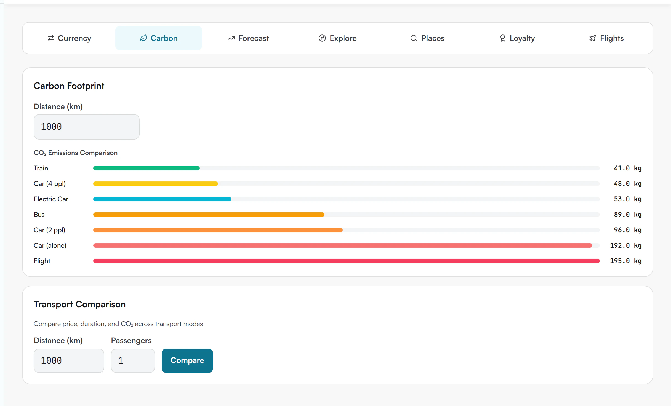The image size is (671, 406).
Task: Switch to the Flights tab label
Action: pos(612,38)
